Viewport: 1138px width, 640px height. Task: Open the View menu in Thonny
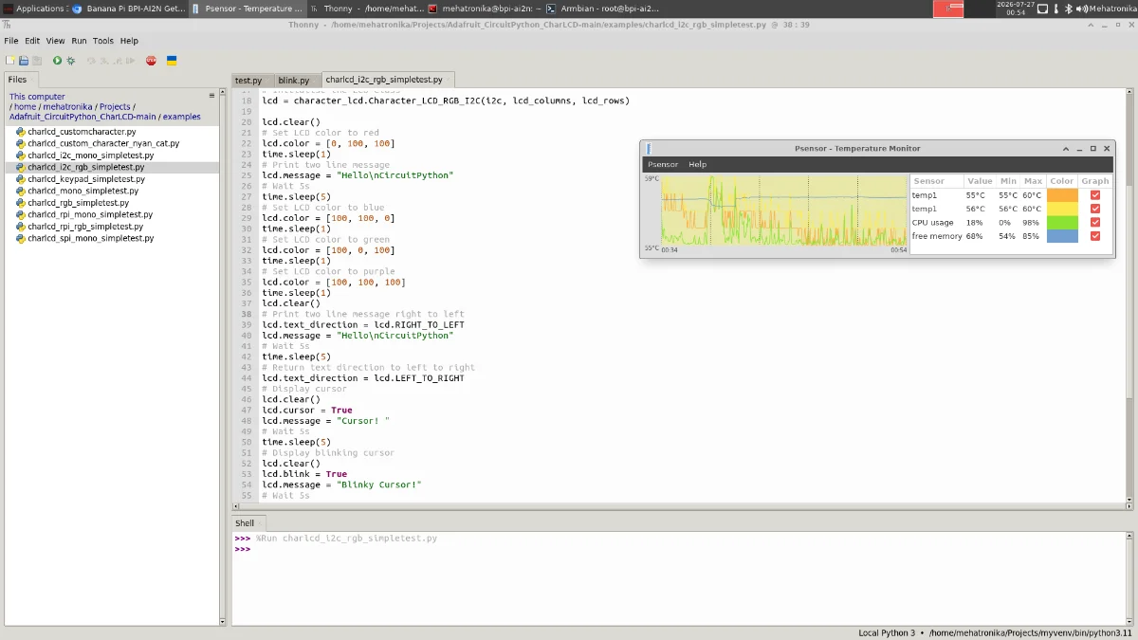[x=55, y=41]
